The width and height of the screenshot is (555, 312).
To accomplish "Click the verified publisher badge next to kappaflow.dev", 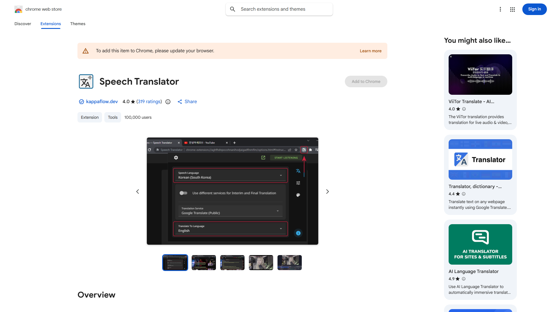I will pyautogui.click(x=81, y=102).
